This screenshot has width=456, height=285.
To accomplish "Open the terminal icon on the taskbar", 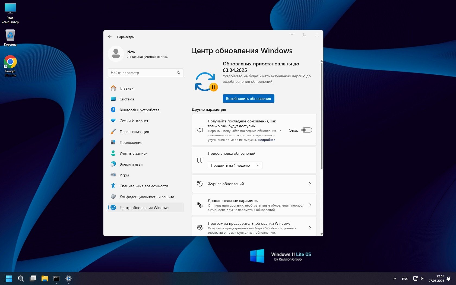I will [x=56, y=278].
